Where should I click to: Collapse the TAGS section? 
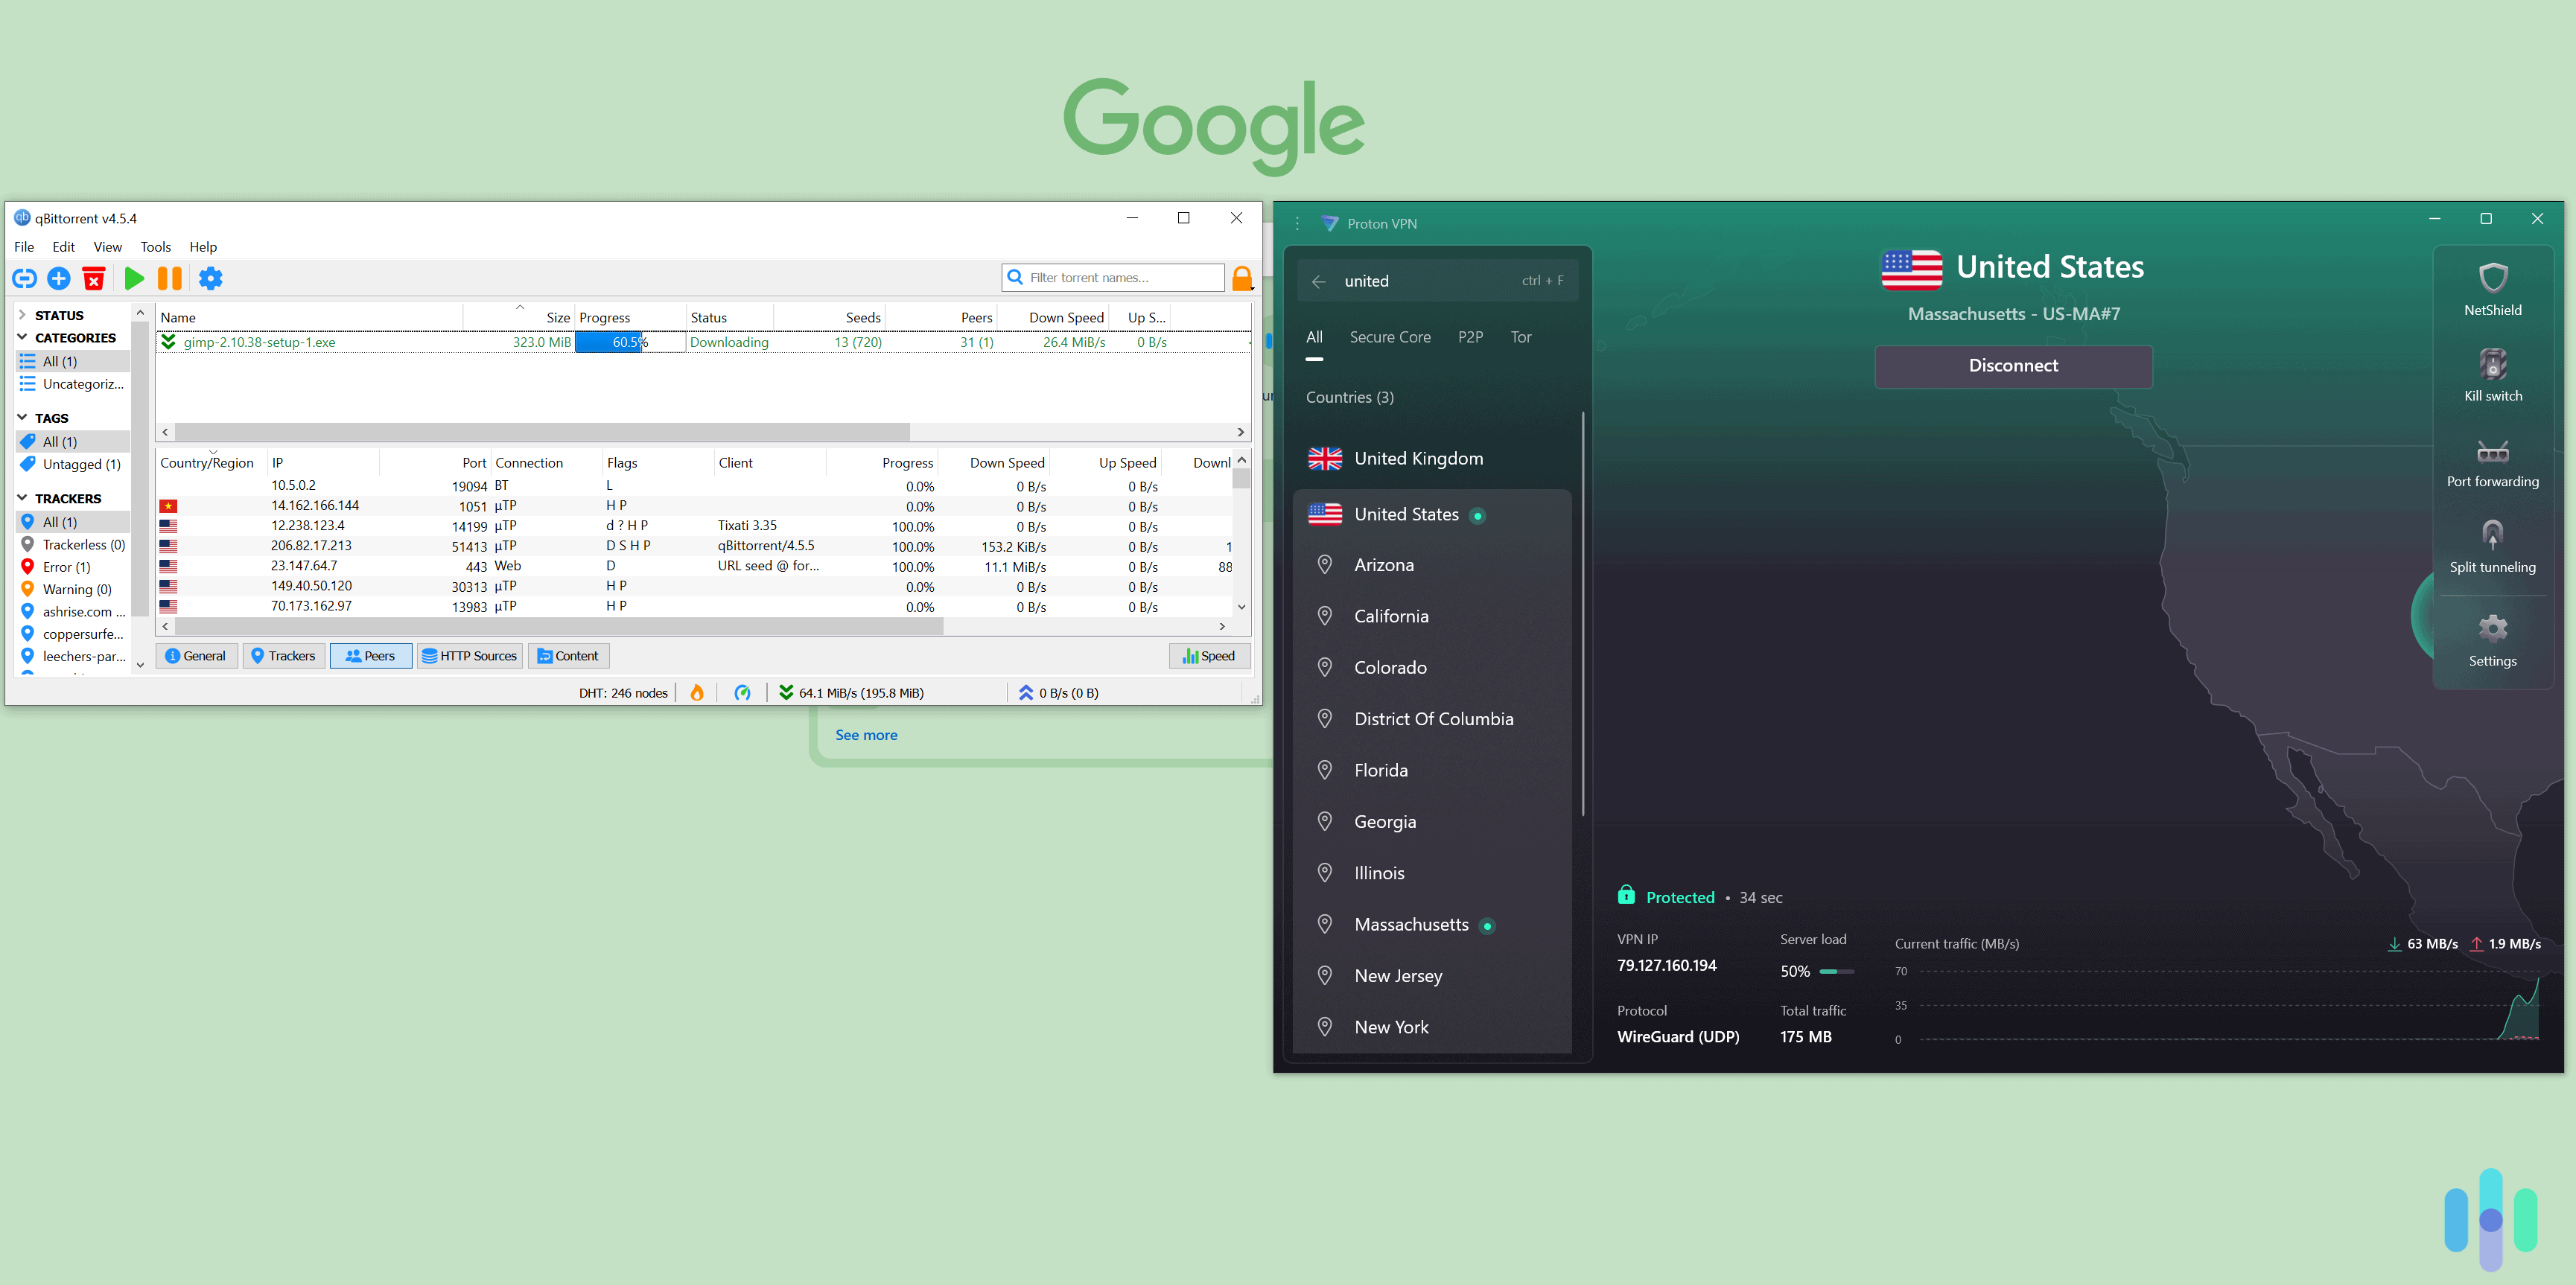22,418
